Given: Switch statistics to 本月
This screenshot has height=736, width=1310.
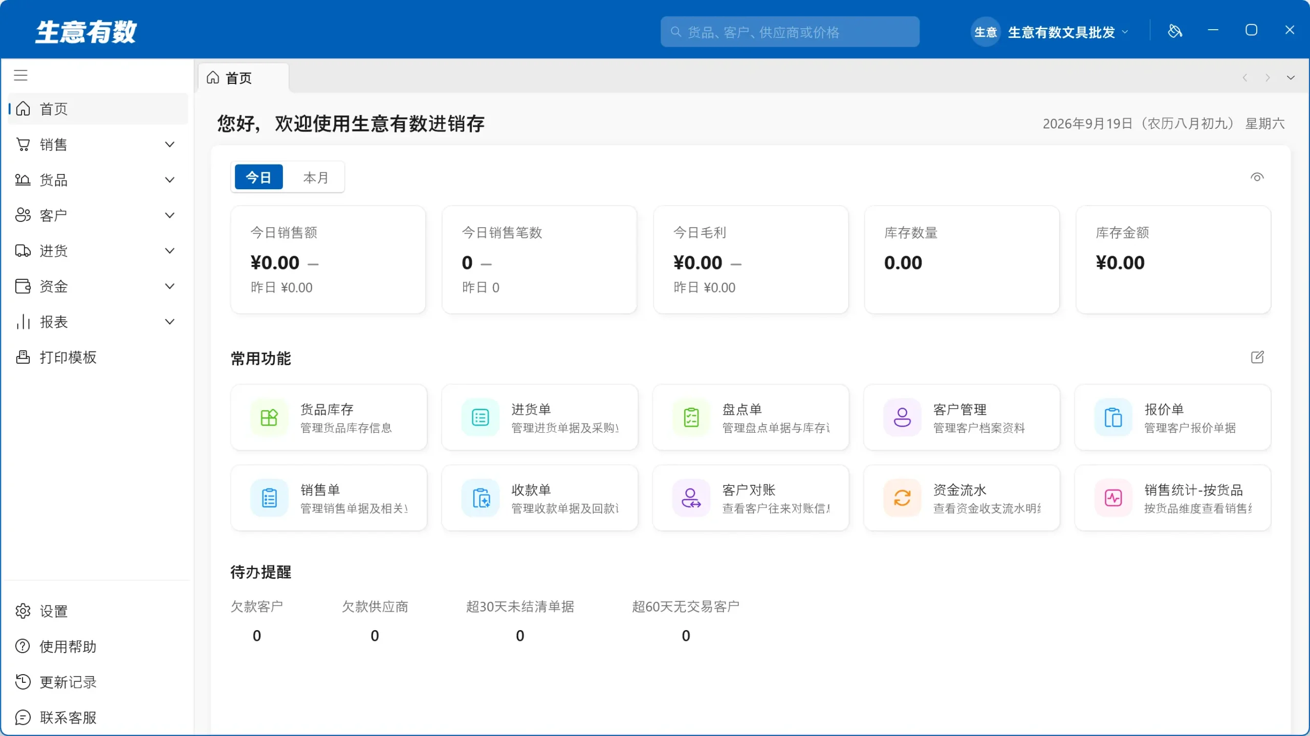Looking at the screenshot, I should (315, 177).
